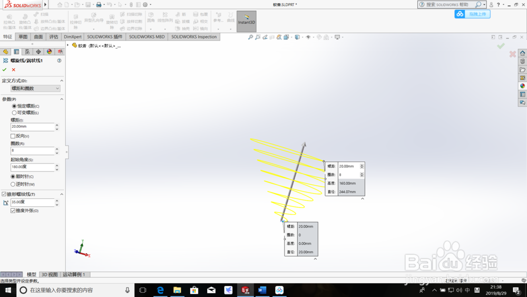The image size is (527, 297).
Task: Enable 反向 reverse direction checkbox
Action: [x=13, y=136]
